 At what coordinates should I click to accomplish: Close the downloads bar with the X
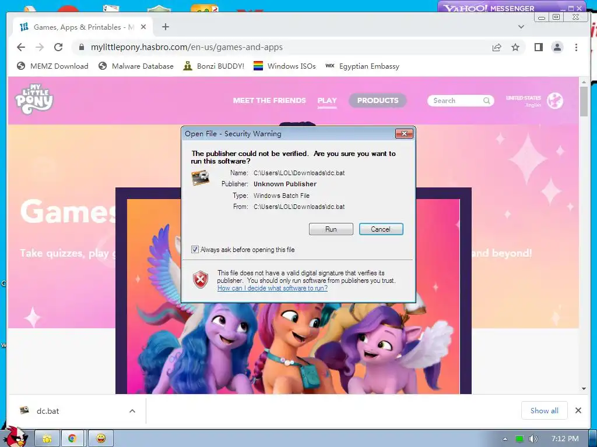point(578,410)
